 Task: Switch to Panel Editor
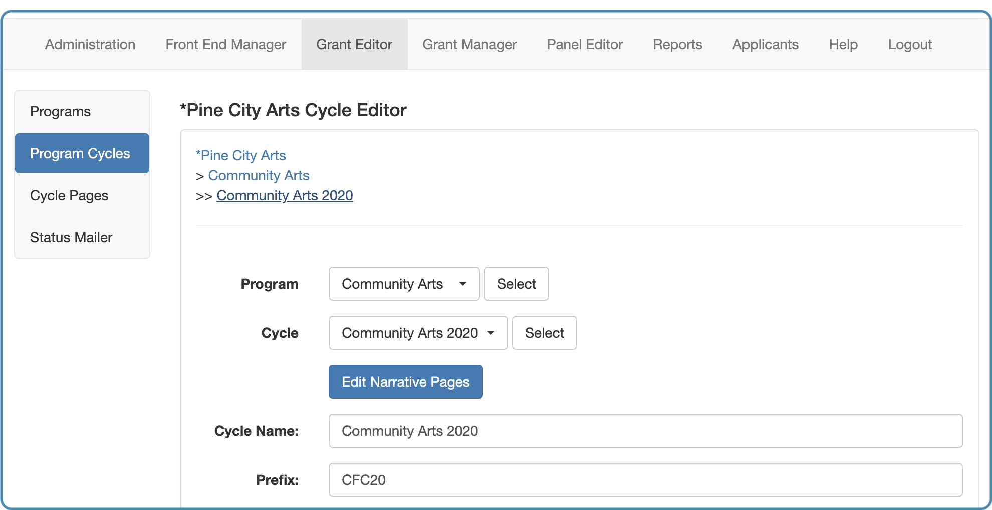click(585, 44)
